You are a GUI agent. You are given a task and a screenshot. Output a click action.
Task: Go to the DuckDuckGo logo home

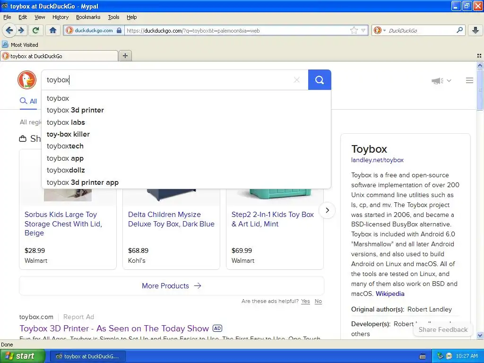27,80
